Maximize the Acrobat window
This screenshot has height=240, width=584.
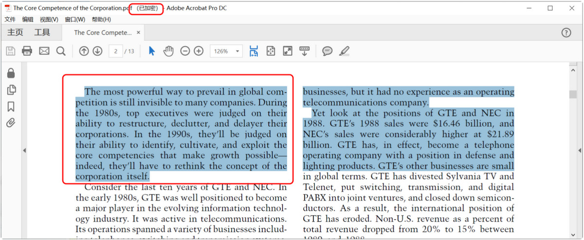[x=550, y=8]
